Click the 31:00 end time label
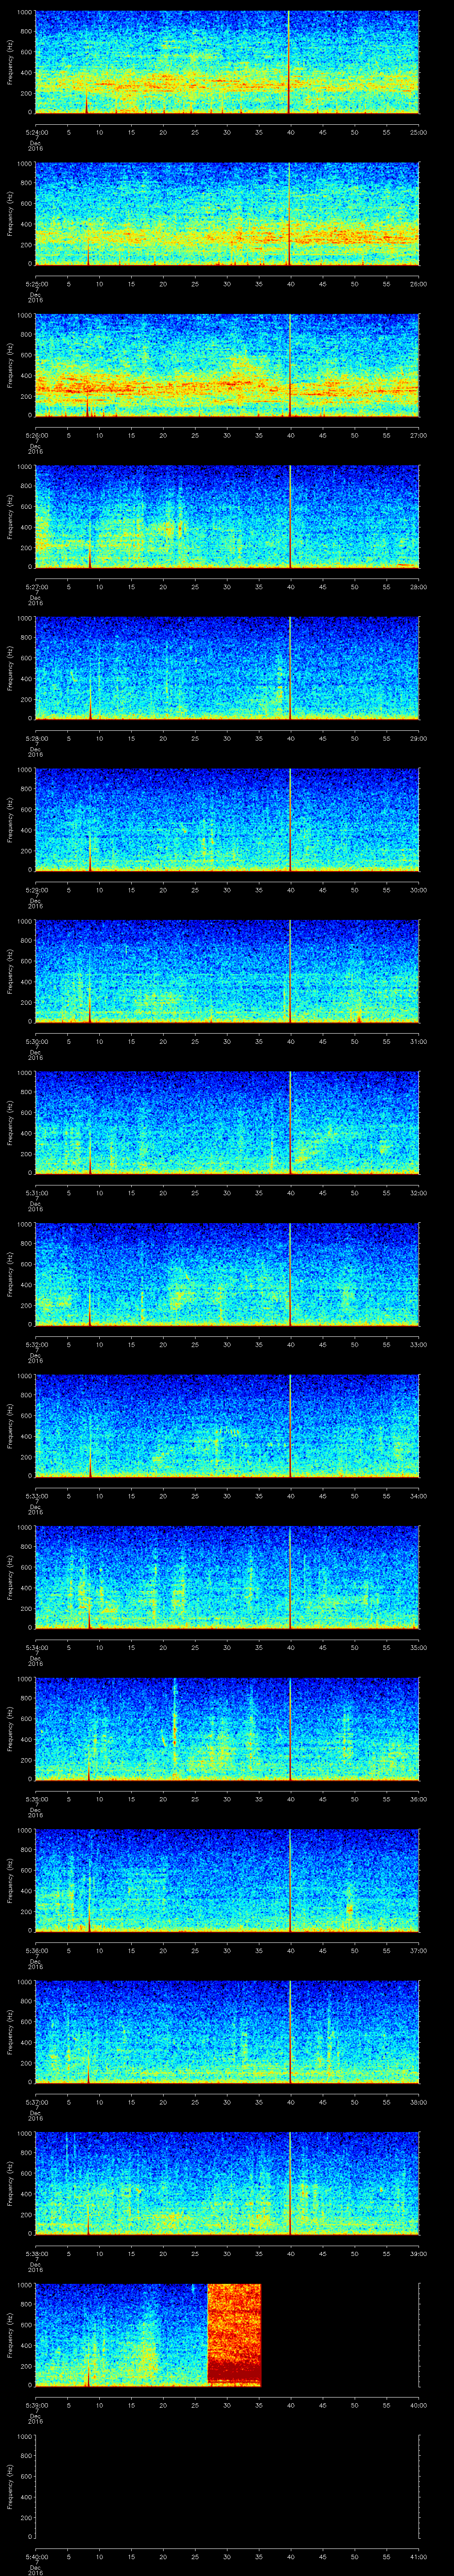The width and height of the screenshot is (454, 2576). (419, 1041)
